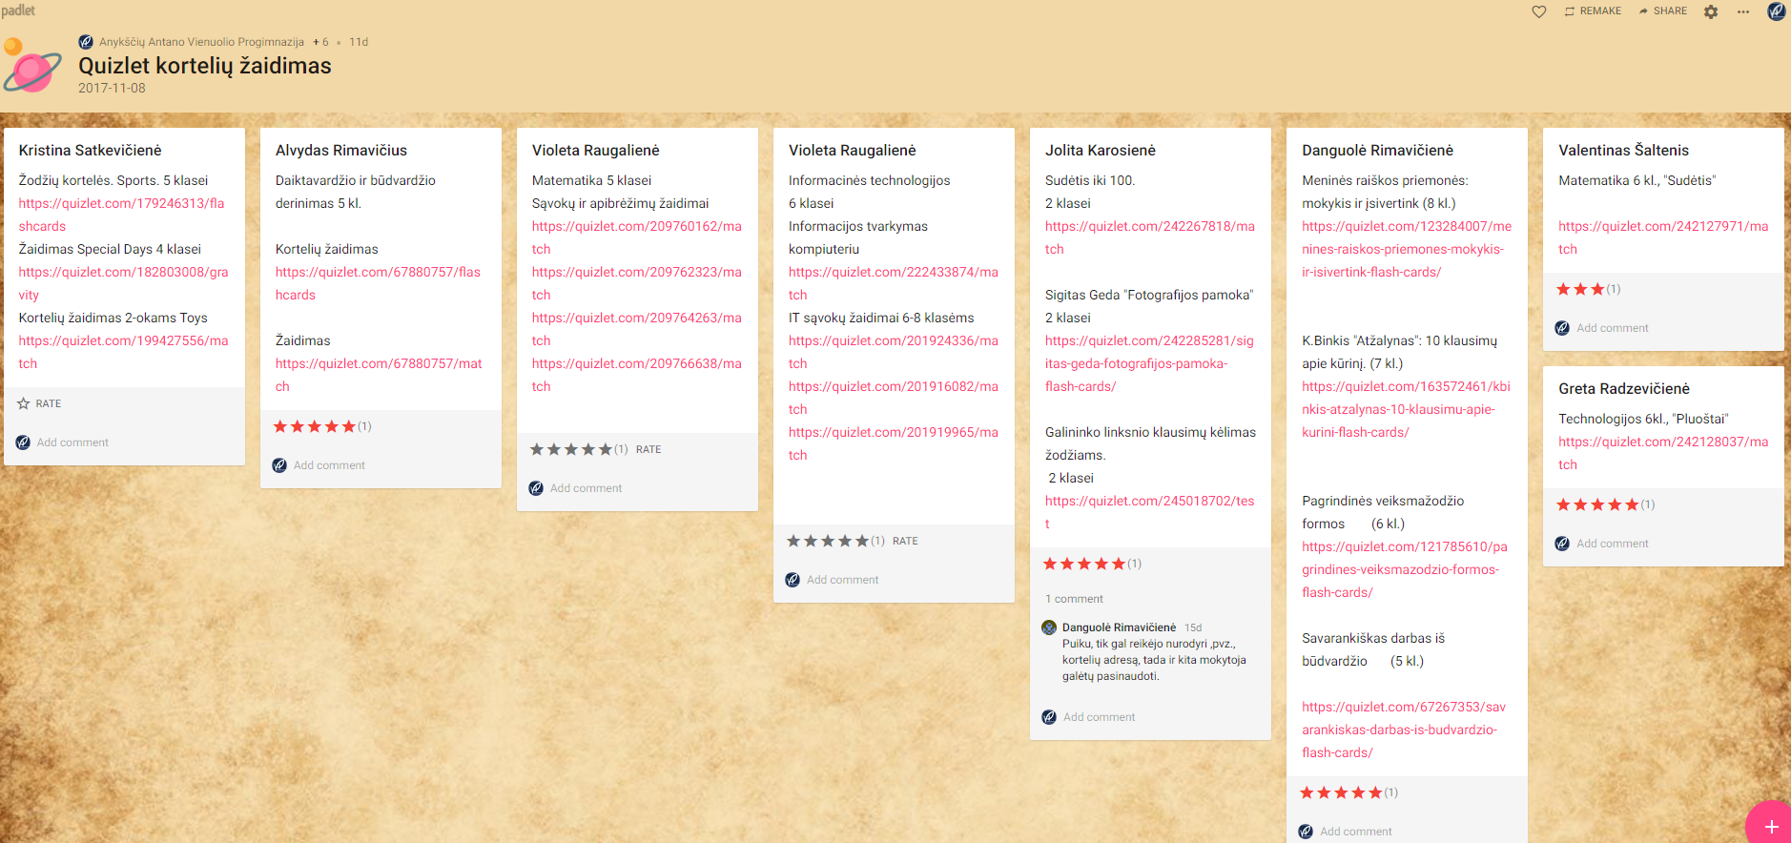Click three-star rating on Valentinas Šaltenis post
The image size is (1791, 843).
pyautogui.click(x=1580, y=289)
